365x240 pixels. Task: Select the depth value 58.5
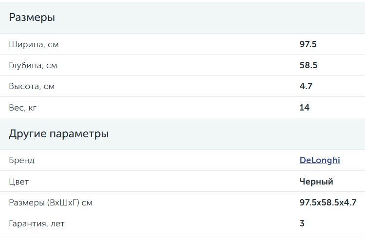(309, 65)
